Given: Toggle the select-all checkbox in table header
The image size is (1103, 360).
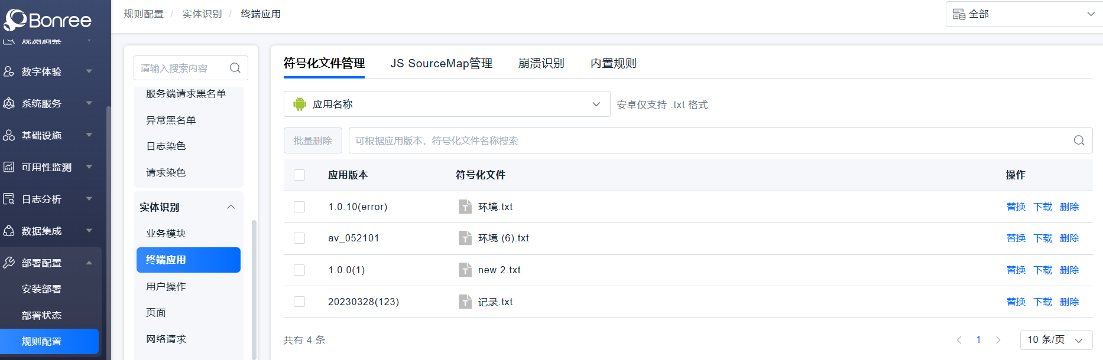Looking at the screenshot, I should click(300, 175).
